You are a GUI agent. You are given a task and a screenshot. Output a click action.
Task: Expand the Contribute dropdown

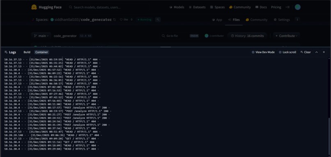pyautogui.click(x=286, y=36)
